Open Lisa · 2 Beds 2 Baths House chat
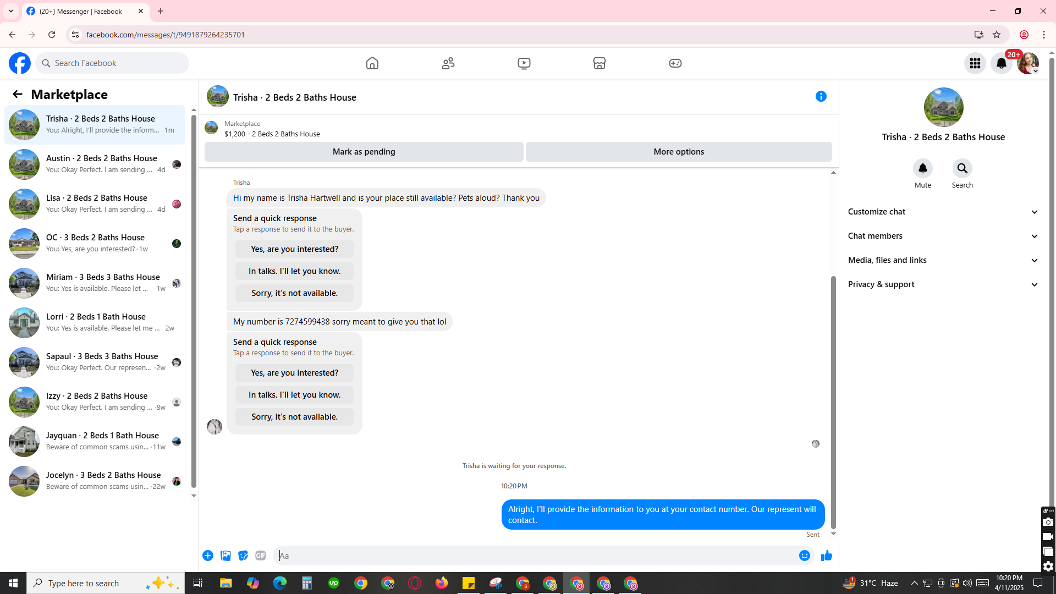Screen dimensions: 1056x594 click(95, 204)
